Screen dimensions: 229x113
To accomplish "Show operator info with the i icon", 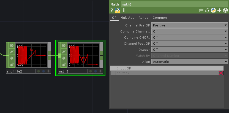I will (x=124, y=10).
